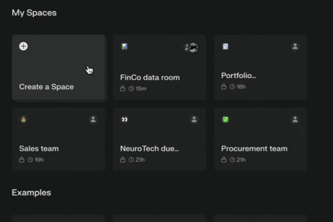Click the Examples section heading
Image resolution: width=333 pixels, height=222 pixels.
tap(31, 193)
